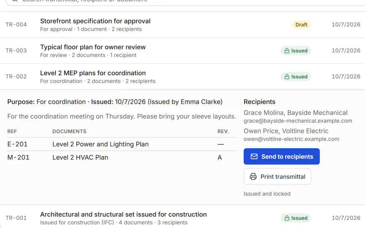Click lock icon in TR-003 Issued badge
365x228 pixels.
click(287, 51)
